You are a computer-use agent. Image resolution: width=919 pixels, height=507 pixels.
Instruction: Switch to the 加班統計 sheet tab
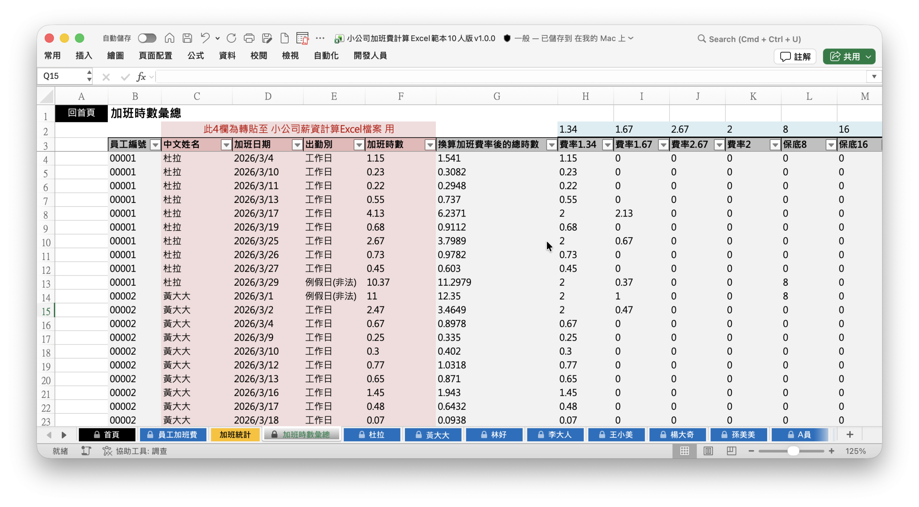click(235, 435)
